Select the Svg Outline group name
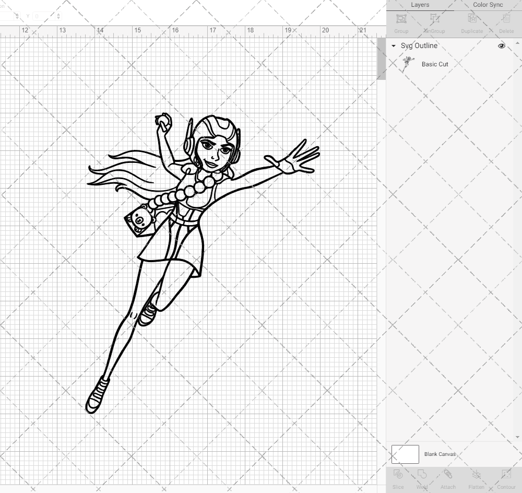The height and width of the screenshot is (493, 522). (x=419, y=45)
